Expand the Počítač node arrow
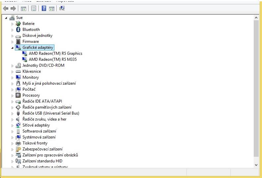The image size is (262, 178). tap(12, 90)
